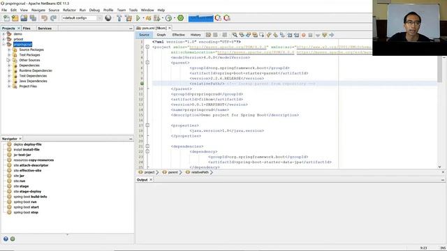Click the editor scrollbar down arrow
Image resolution: width=447 pixels, height=251 pixels.
[x=439, y=167]
